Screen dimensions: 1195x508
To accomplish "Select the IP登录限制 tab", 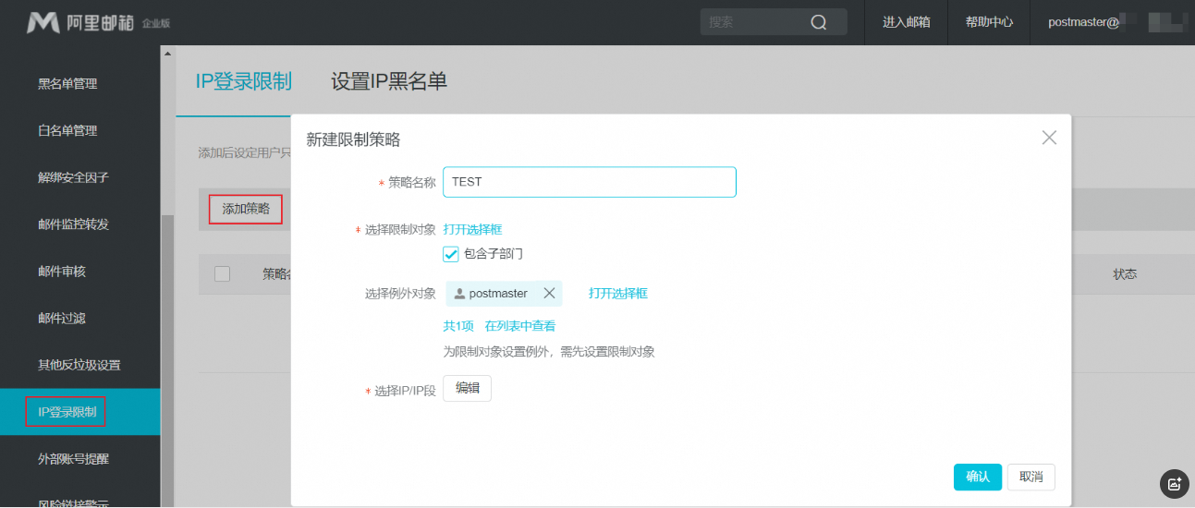I will 243,81.
